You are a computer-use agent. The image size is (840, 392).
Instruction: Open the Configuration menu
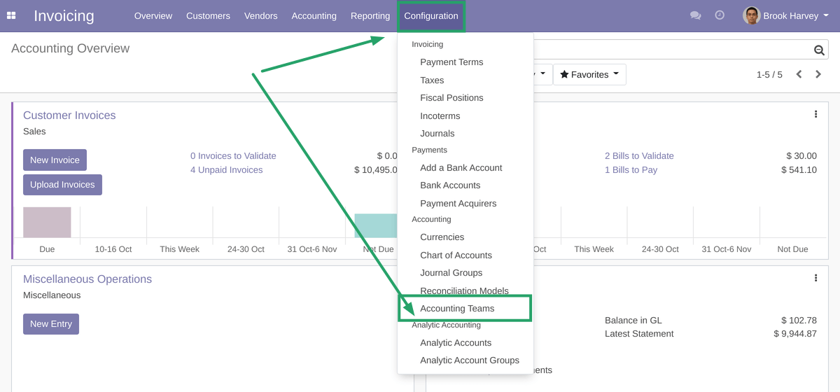431,15
